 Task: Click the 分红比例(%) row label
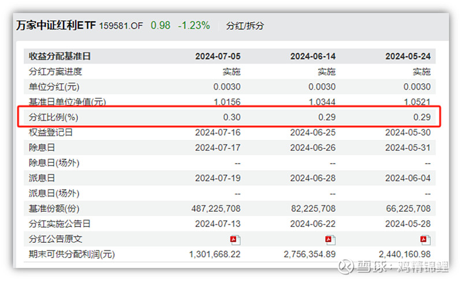pos(53,117)
